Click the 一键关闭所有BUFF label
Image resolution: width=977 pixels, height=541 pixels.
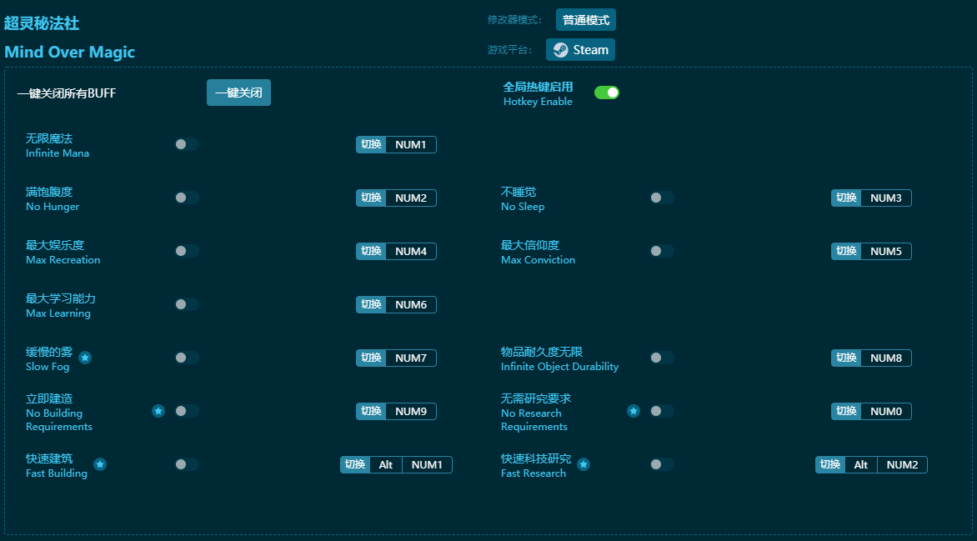pyautogui.click(x=67, y=93)
